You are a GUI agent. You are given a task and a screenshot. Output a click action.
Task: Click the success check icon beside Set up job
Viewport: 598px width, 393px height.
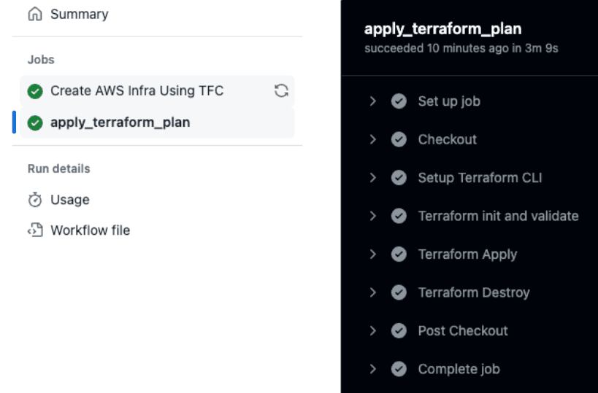[x=399, y=101]
